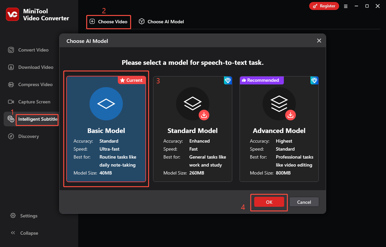Confirm model selection with OK
The height and width of the screenshot is (247, 386).
pos(269,202)
